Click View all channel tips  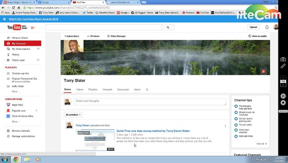[261, 144]
